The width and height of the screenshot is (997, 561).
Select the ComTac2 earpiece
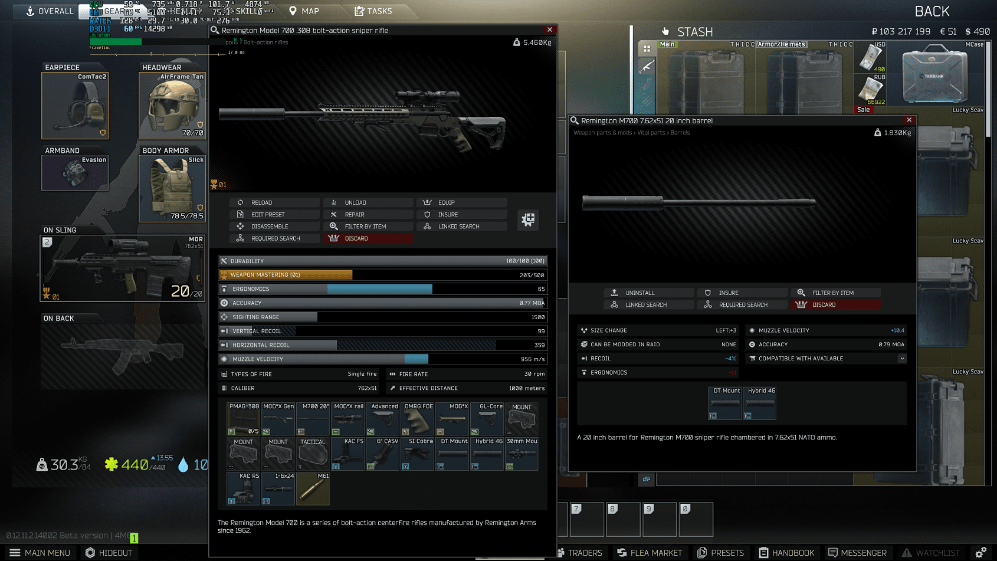pyautogui.click(x=75, y=106)
